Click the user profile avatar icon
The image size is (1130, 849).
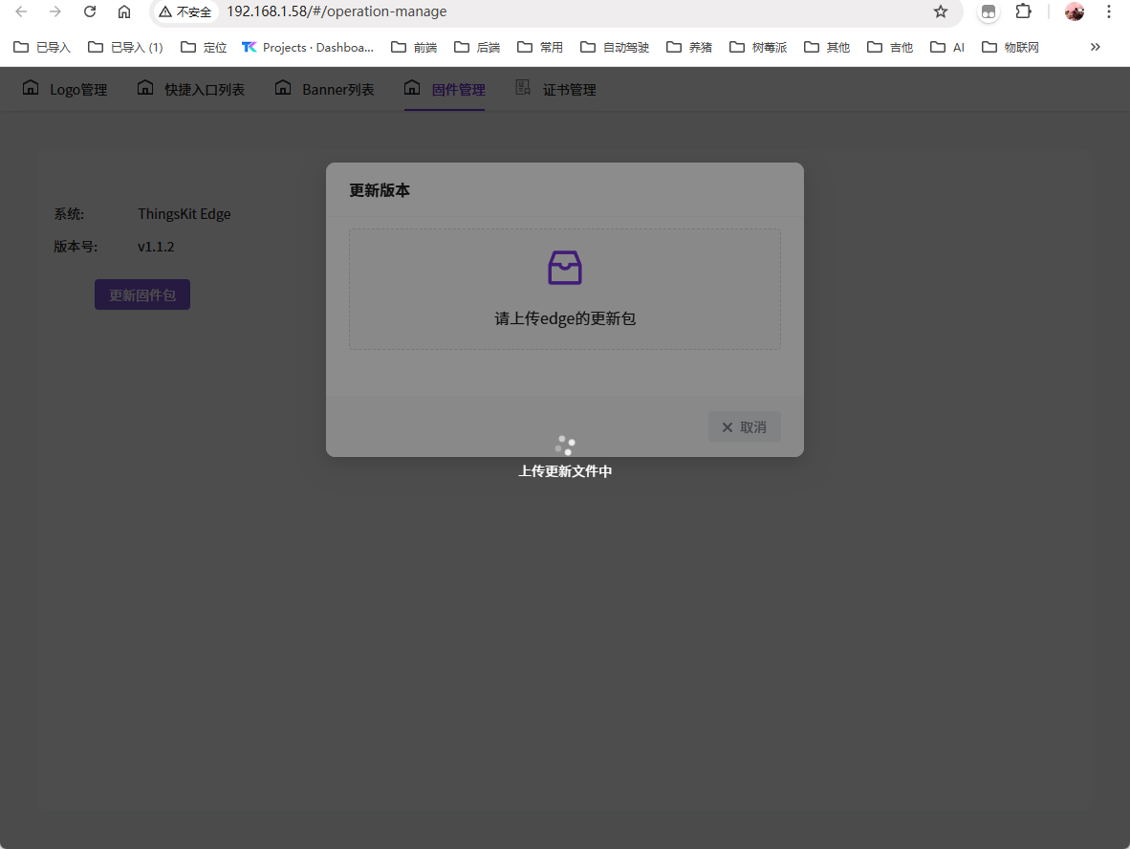(x=1075, y=11)
